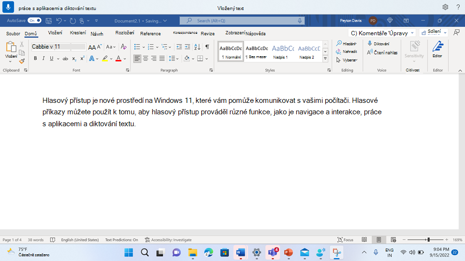Switch to the Kreslení tab
This screenshot has height=261, width=465.
(78, 33)
